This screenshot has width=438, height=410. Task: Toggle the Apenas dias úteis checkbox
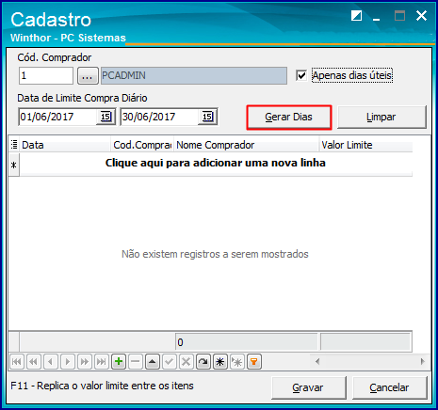301,75
